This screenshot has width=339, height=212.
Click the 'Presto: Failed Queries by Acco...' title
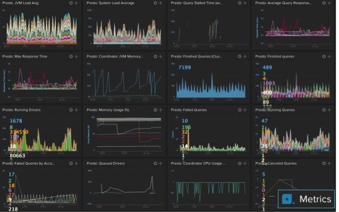(x=29, y=163)
